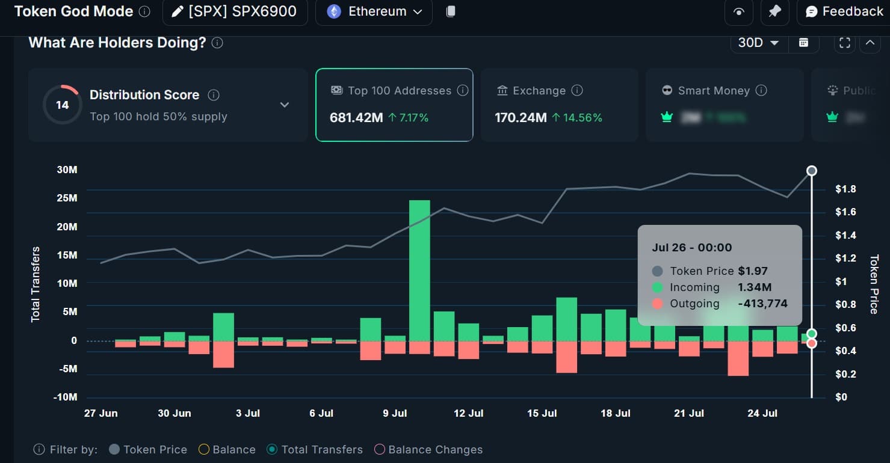Click the eye watch icon in header

[739, 12]
